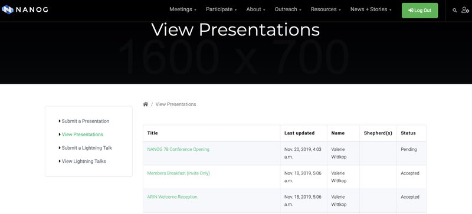Open the user settings icon
Viewport: 472px width, 214px height.
[x=465, y=10]
